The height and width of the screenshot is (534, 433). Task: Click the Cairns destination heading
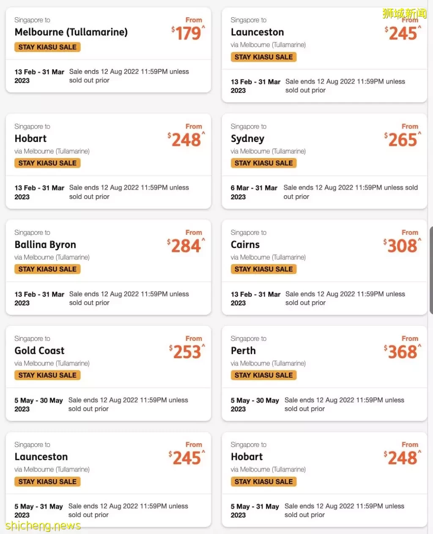tap(245, 245)
